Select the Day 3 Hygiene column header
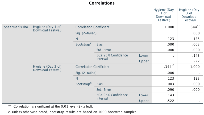The height and width of the screenshot is (115, 204). [189, 15]
